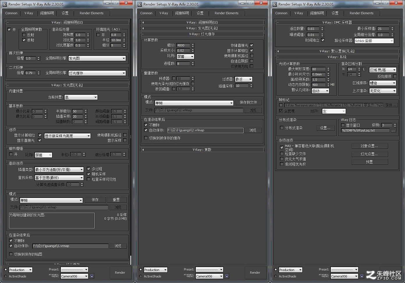The image size is (405, 283).
Task: Click the lock view icon in middle window
Action: [227, 276]
